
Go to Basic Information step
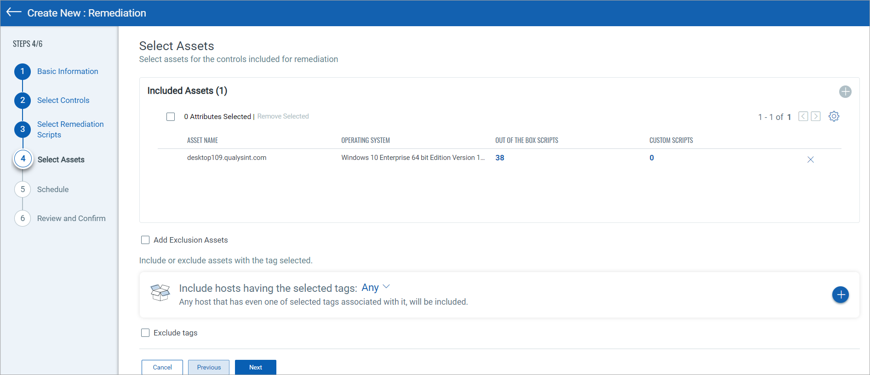tap(68, 71)
